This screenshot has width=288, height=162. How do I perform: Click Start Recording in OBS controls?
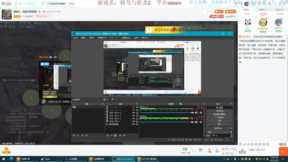pyautogui.click(x=220, y=111)
